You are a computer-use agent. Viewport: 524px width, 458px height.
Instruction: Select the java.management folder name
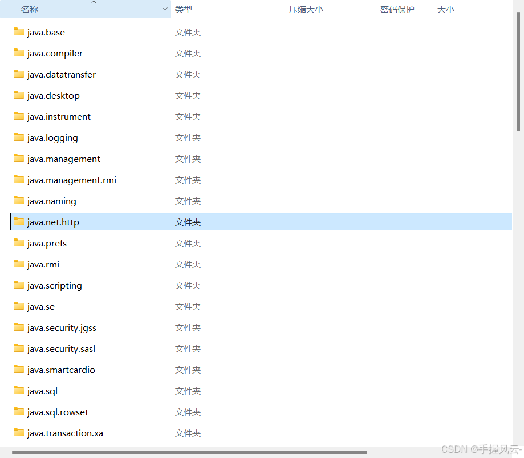(x=64, y=159)
